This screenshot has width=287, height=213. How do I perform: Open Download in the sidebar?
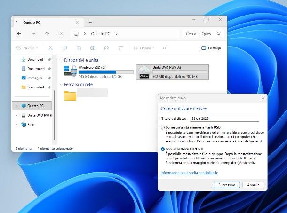[x=35, y=59]
